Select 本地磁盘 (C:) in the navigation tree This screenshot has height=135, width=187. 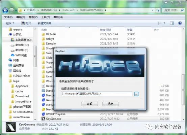pyautogui.click(x=21, y=40)
